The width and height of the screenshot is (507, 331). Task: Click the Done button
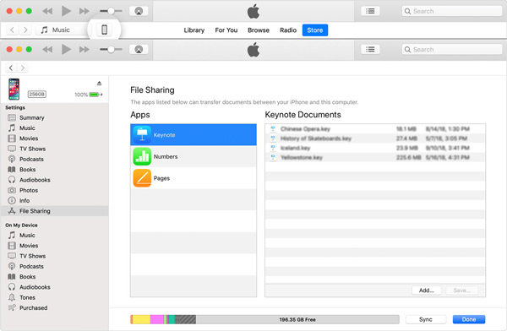[469, 319]
